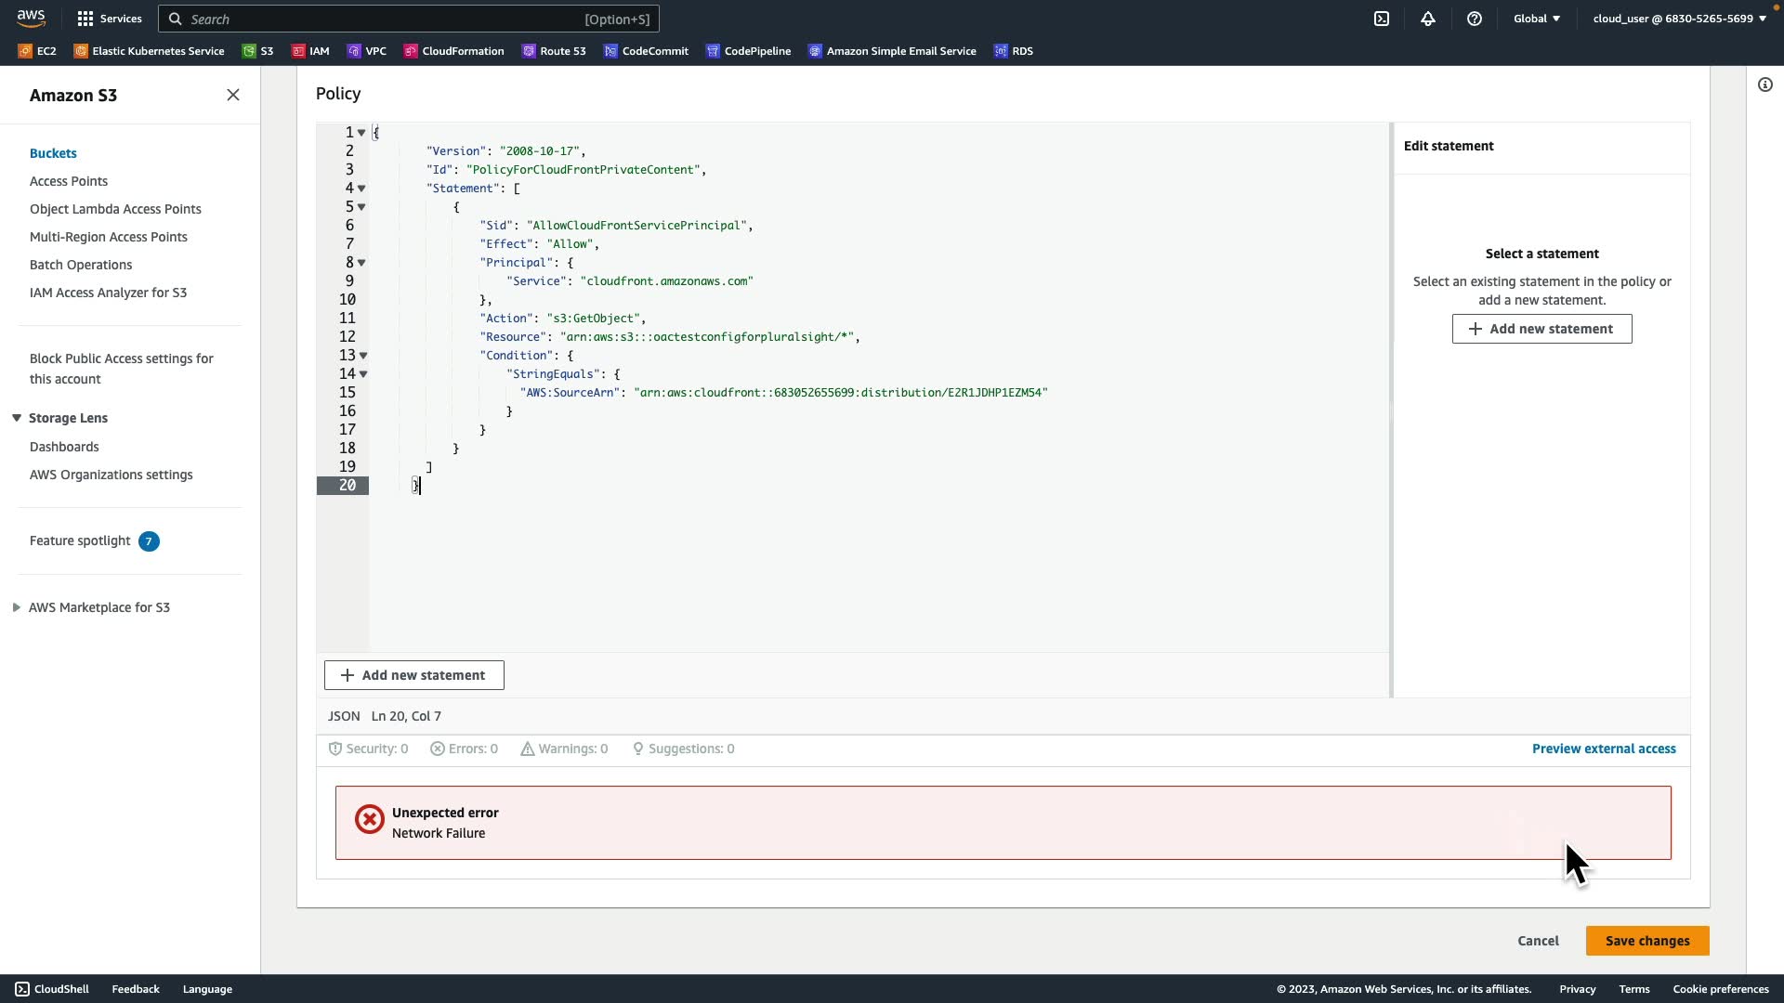The width and height of the screenshot is (1784, 1003).
Task: Fold the Condition block at line 13
Action: click(x=363, y=356)
